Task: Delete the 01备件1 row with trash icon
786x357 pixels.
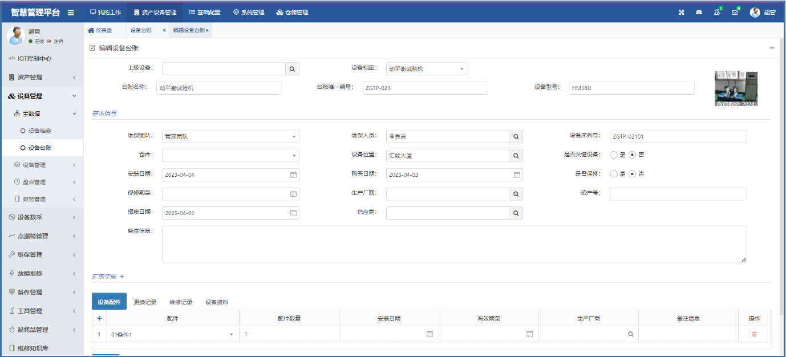Action: click(x=754, y=334)
